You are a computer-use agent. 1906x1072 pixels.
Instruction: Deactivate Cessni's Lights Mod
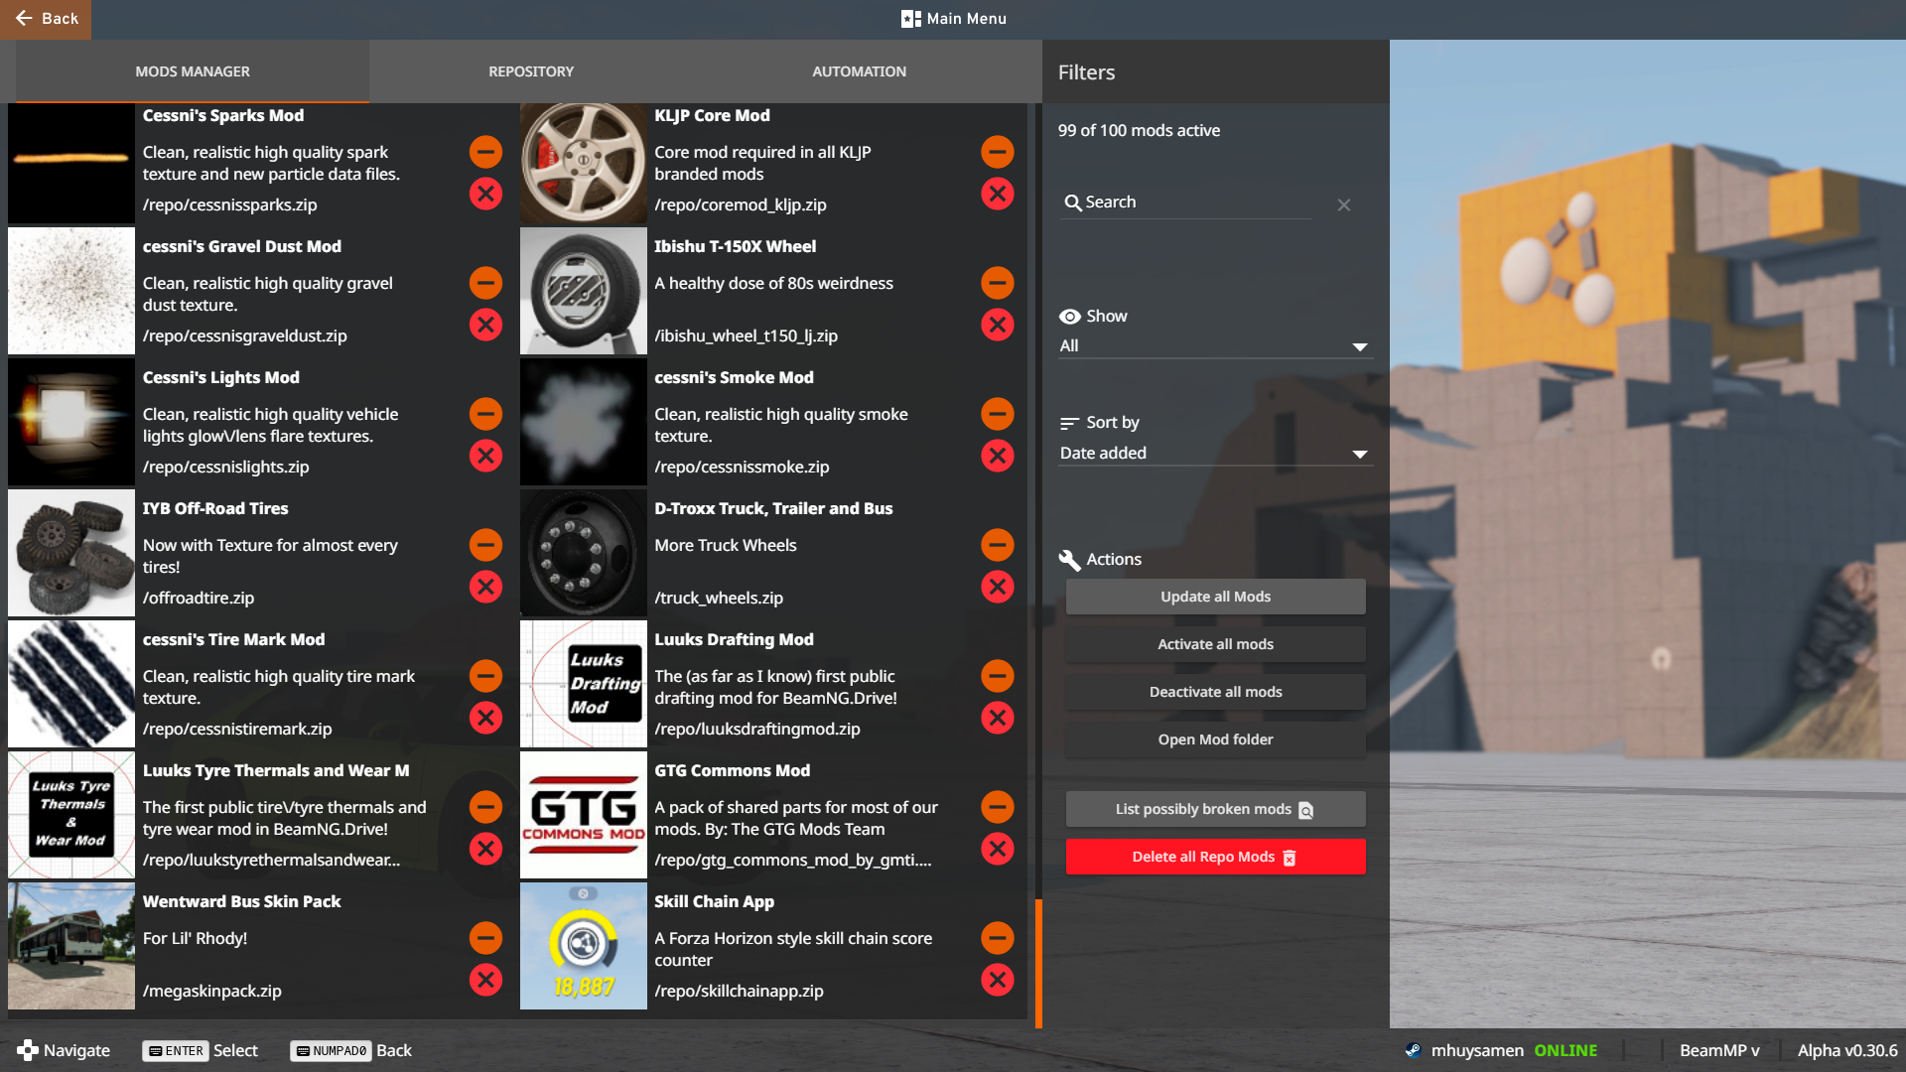[485, 414]
